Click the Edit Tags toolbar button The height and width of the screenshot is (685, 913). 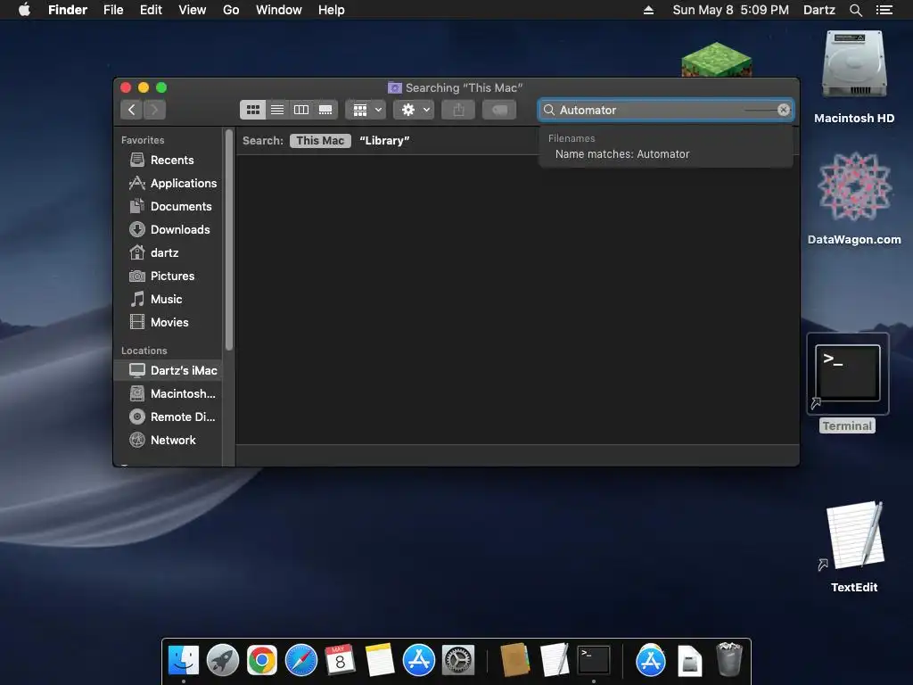click(x=499, y=110)
